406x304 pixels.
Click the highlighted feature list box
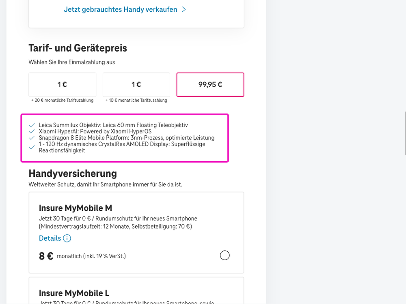pyautogui.click(x=125, y=138)
